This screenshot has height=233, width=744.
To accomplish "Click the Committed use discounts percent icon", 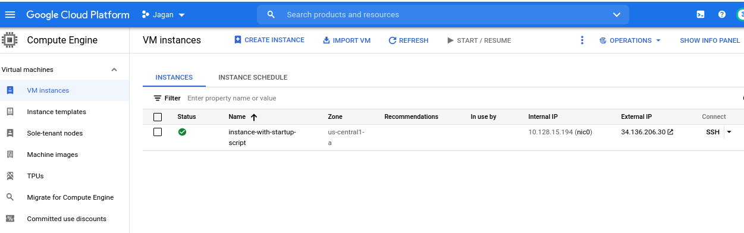I will [10, 219].
